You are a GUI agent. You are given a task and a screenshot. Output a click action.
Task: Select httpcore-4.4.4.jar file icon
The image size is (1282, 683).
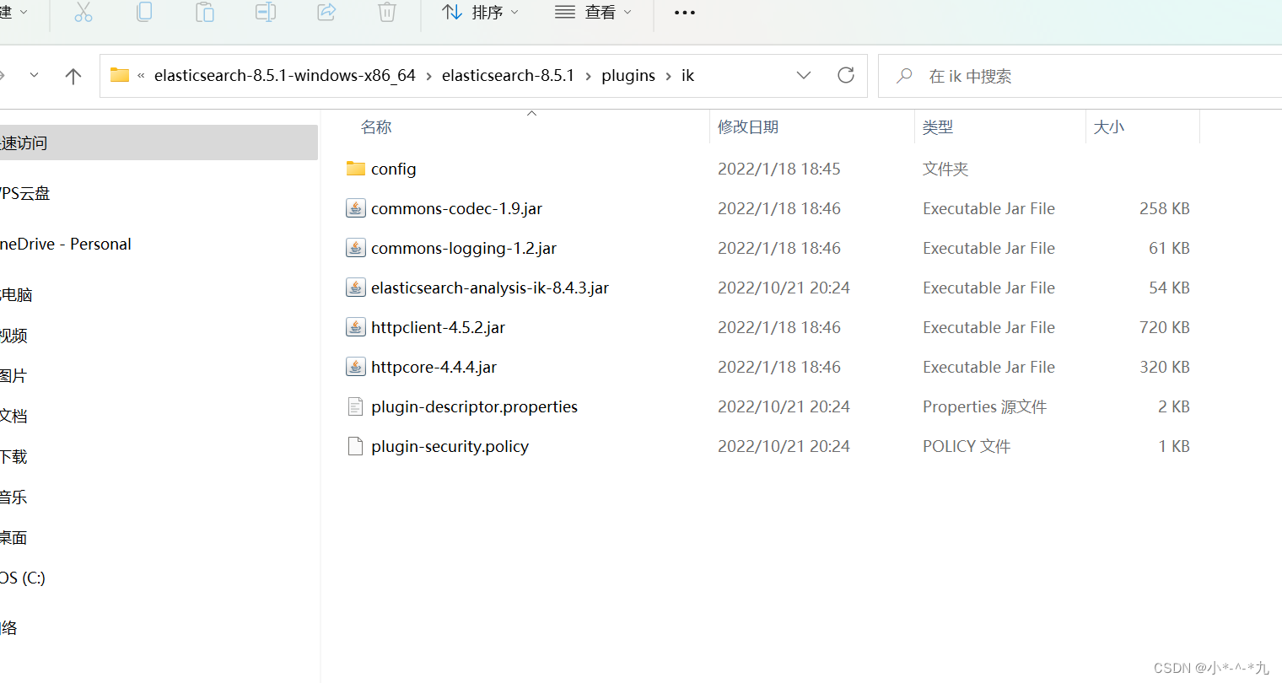pos(356,367)
